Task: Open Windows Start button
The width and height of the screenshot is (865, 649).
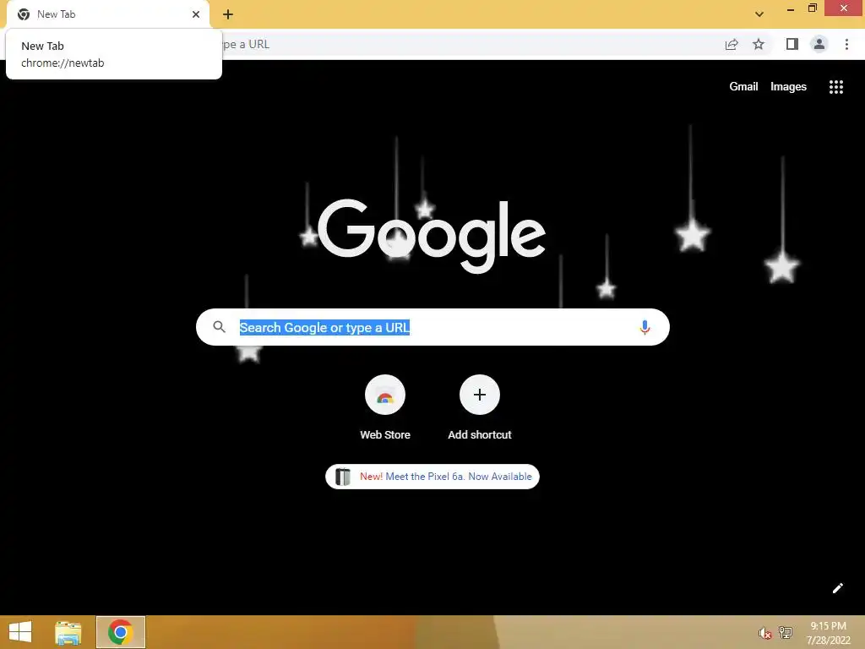Action: tap(20, 632)
